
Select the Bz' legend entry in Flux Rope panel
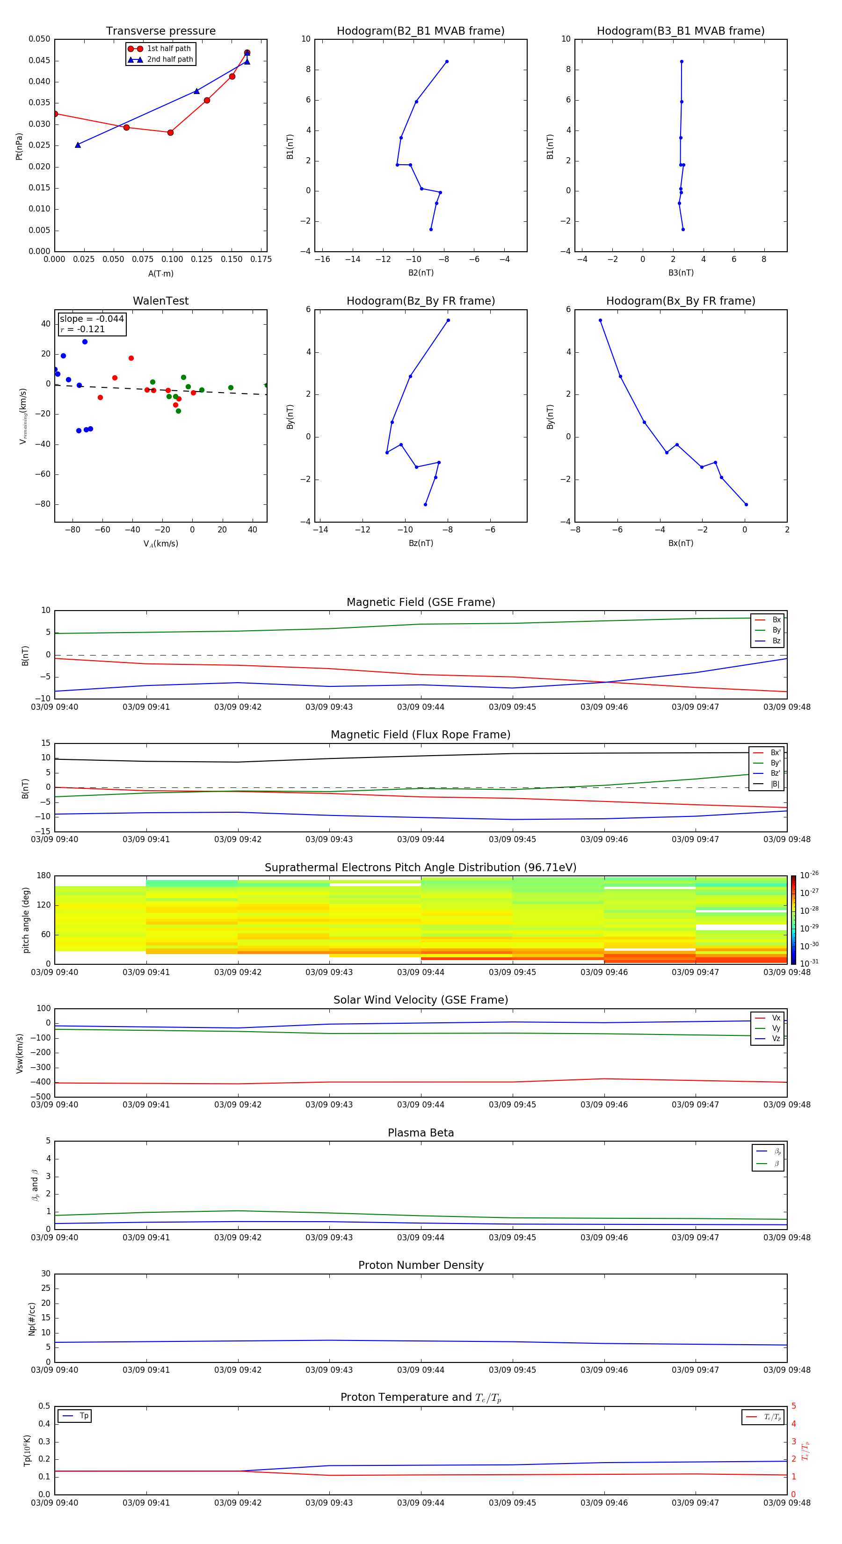coord(767,774)
